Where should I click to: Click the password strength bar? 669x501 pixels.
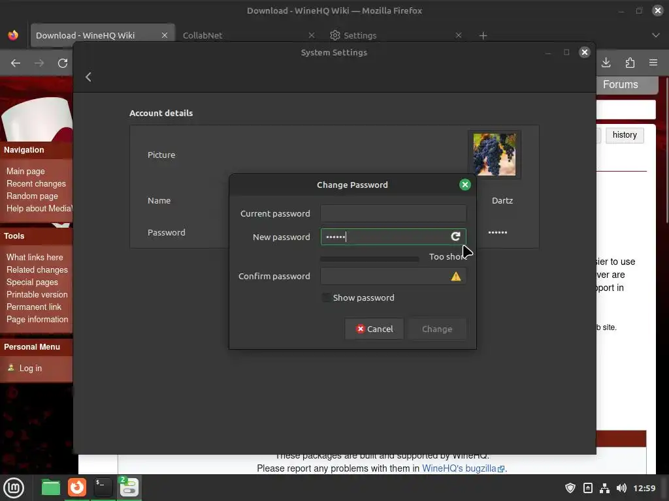point(370,259)
